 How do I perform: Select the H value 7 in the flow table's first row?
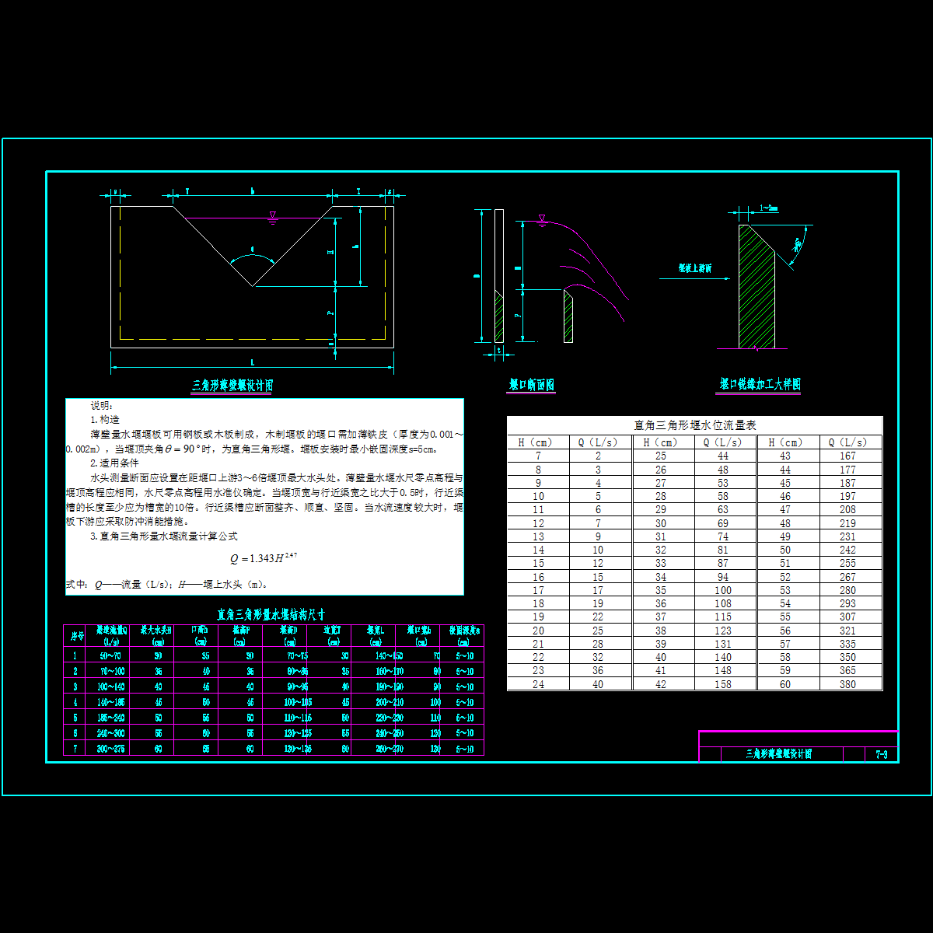coord(538,456)
